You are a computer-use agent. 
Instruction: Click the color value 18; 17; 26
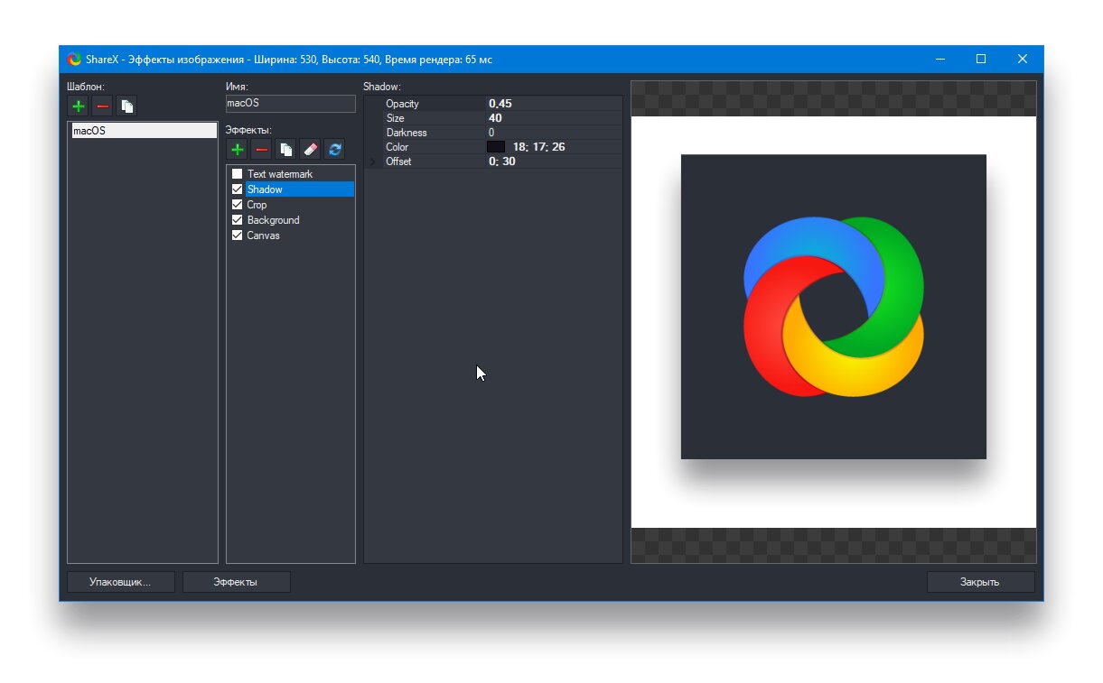(539, 147)
